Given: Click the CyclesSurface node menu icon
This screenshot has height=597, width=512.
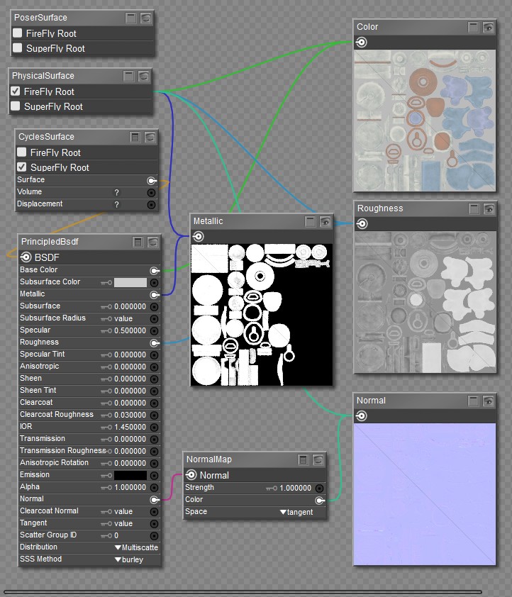Looking at the screenshot, I should [135, 137].
